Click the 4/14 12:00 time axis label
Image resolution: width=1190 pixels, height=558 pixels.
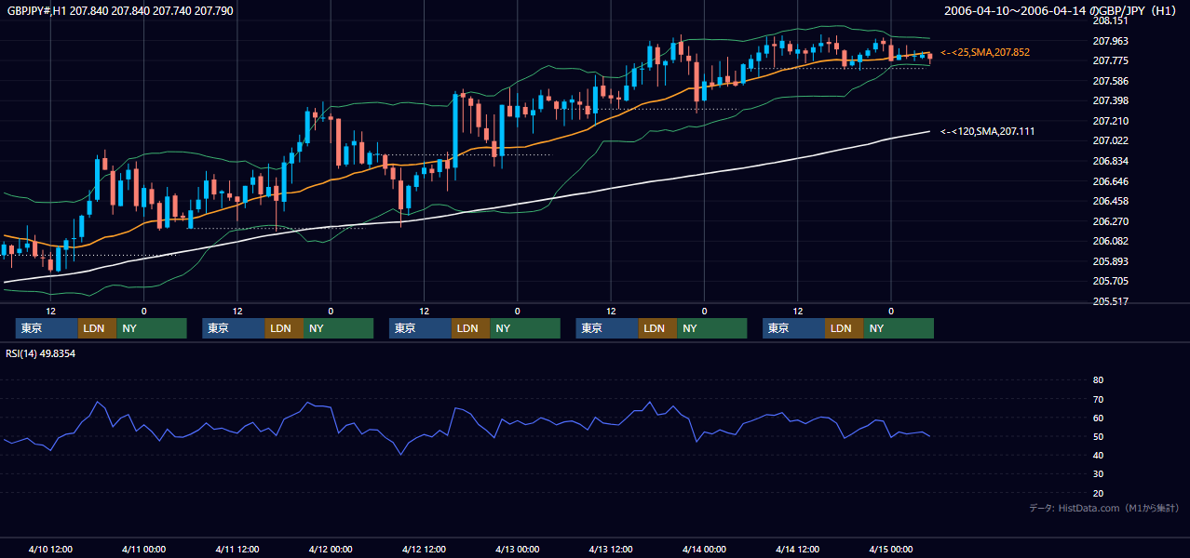pos(797,549)
